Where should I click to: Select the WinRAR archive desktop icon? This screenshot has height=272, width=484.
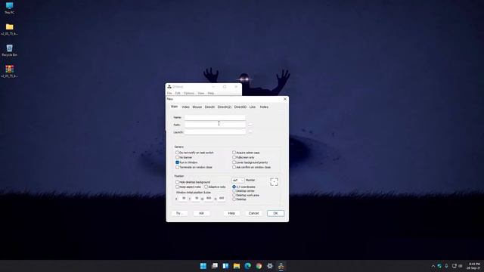click(10, 72)
